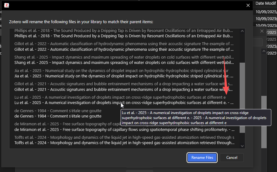Click the 'Zotero will rename the following files' message
Screen dimensions: 277x172
pos(81,22)
